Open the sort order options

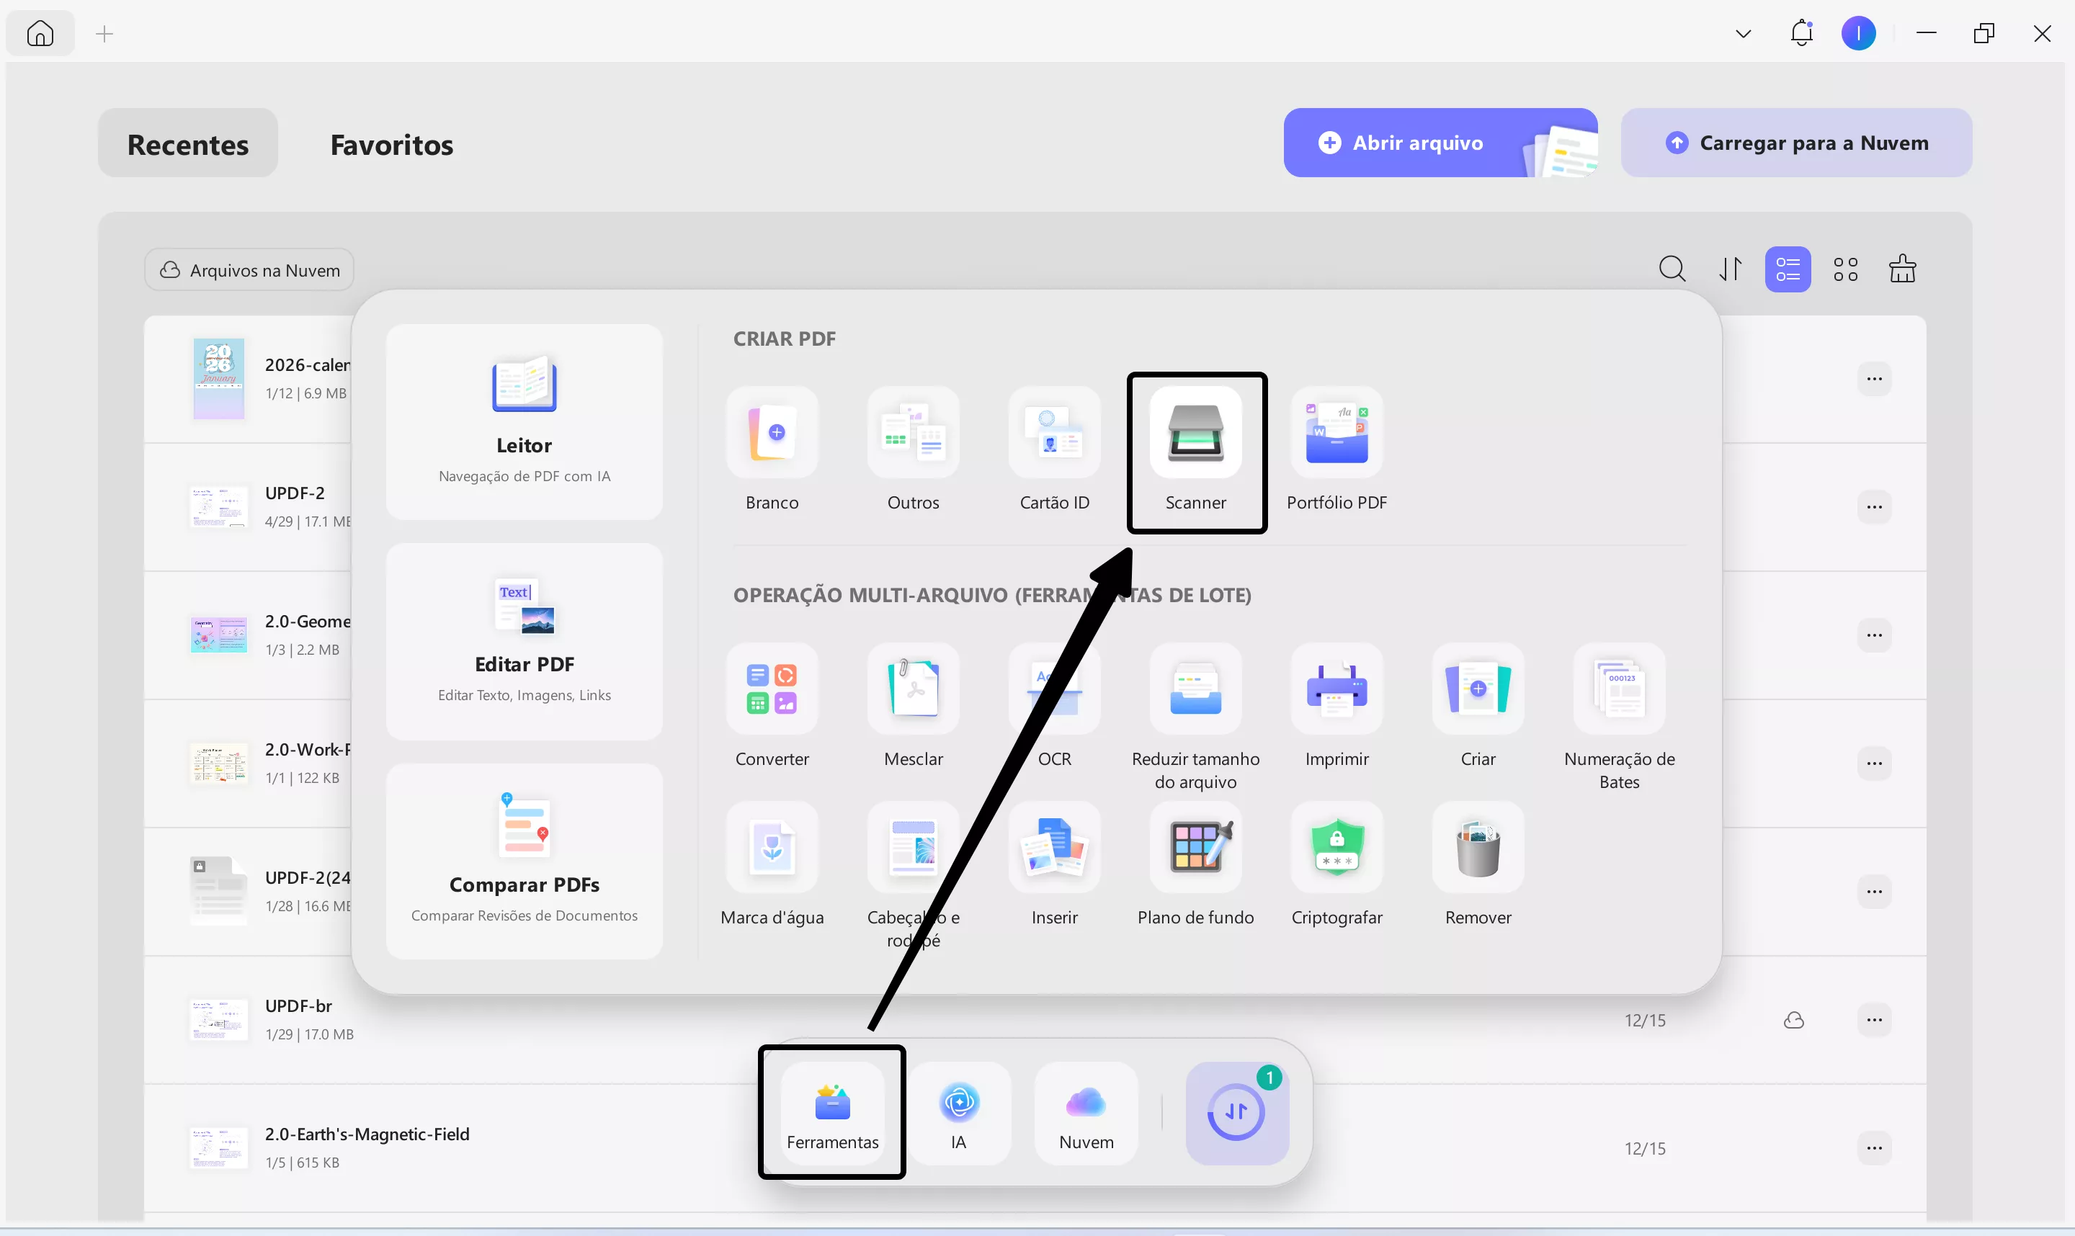coord(1730,270)
